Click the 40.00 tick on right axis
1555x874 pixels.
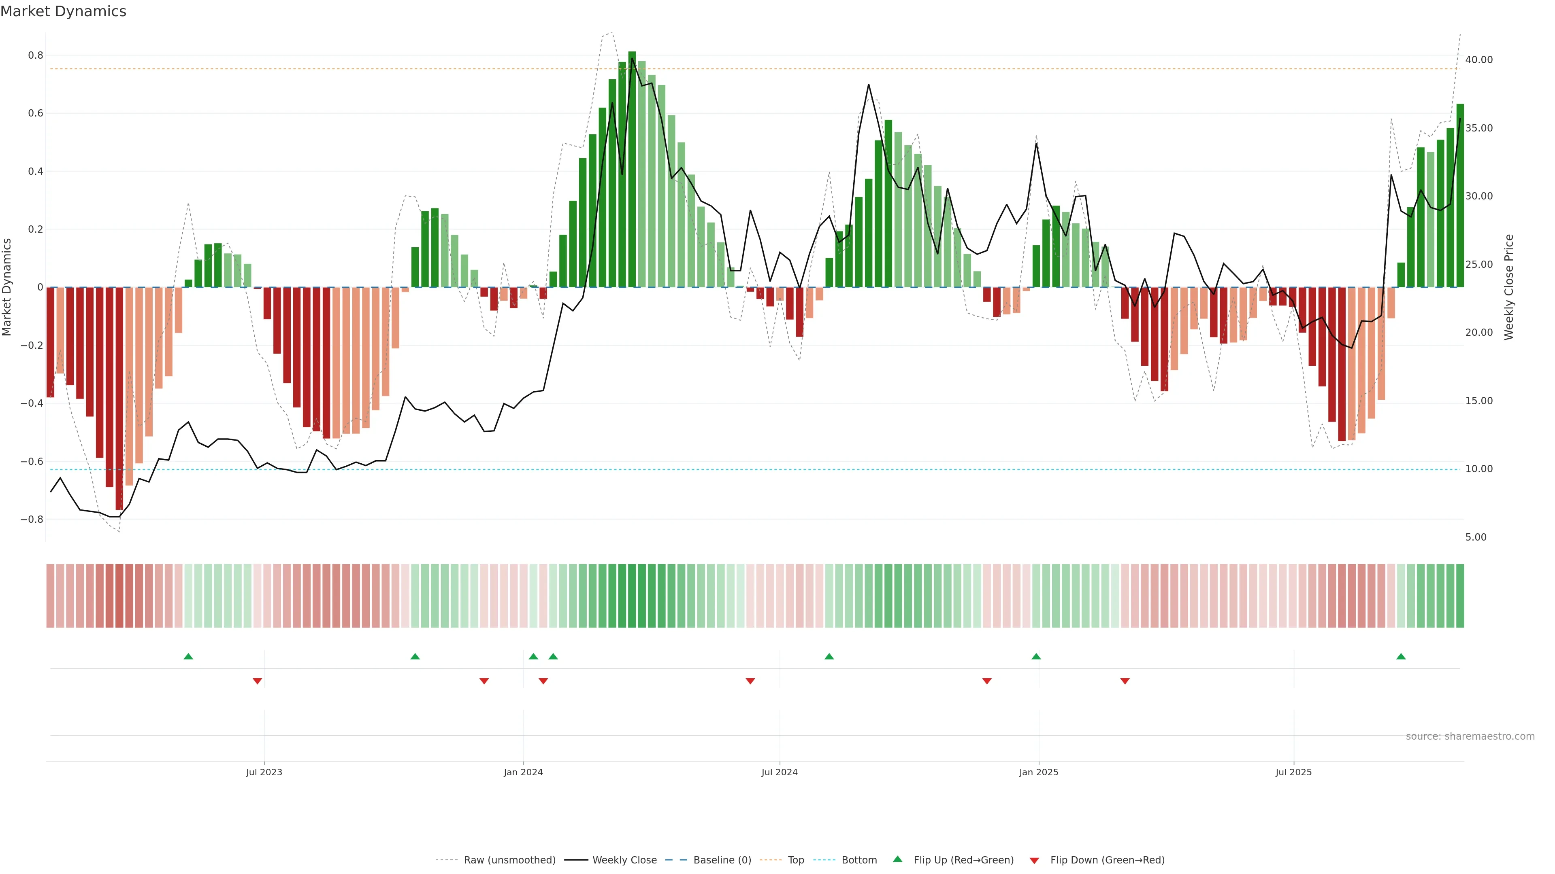pos(1479,60)
